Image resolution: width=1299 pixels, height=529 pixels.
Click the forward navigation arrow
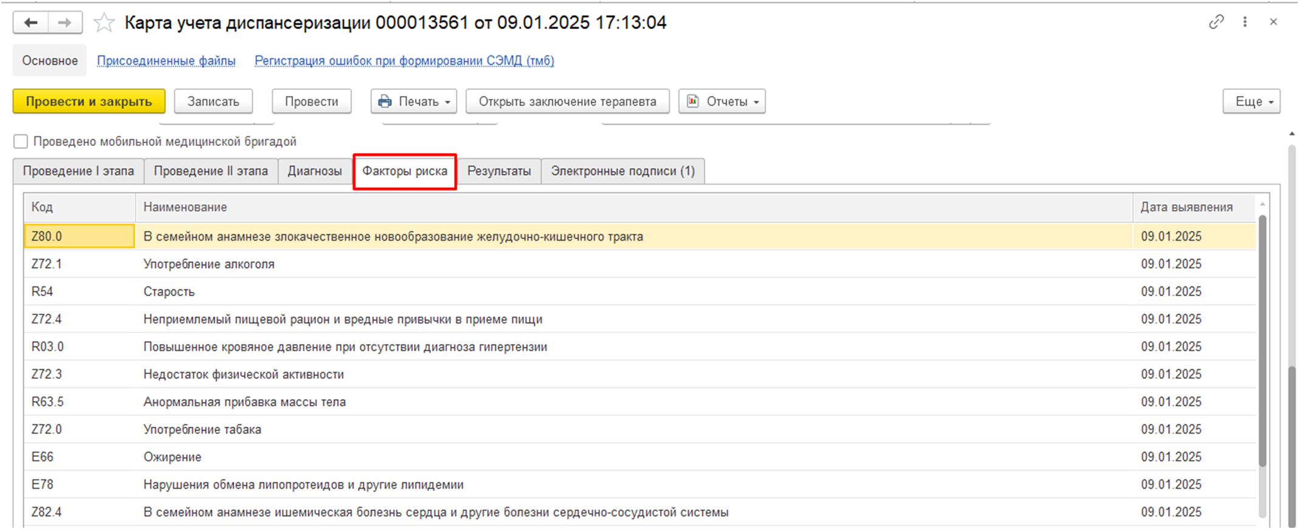tap(64, 23)
